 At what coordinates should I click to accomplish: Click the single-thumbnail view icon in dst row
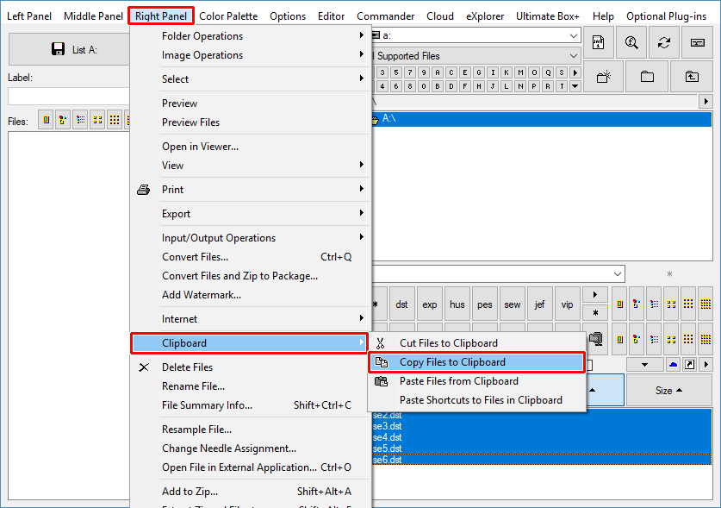620,304
